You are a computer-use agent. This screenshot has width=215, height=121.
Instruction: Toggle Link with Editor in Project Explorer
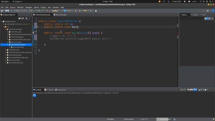(x=21, y=18)
